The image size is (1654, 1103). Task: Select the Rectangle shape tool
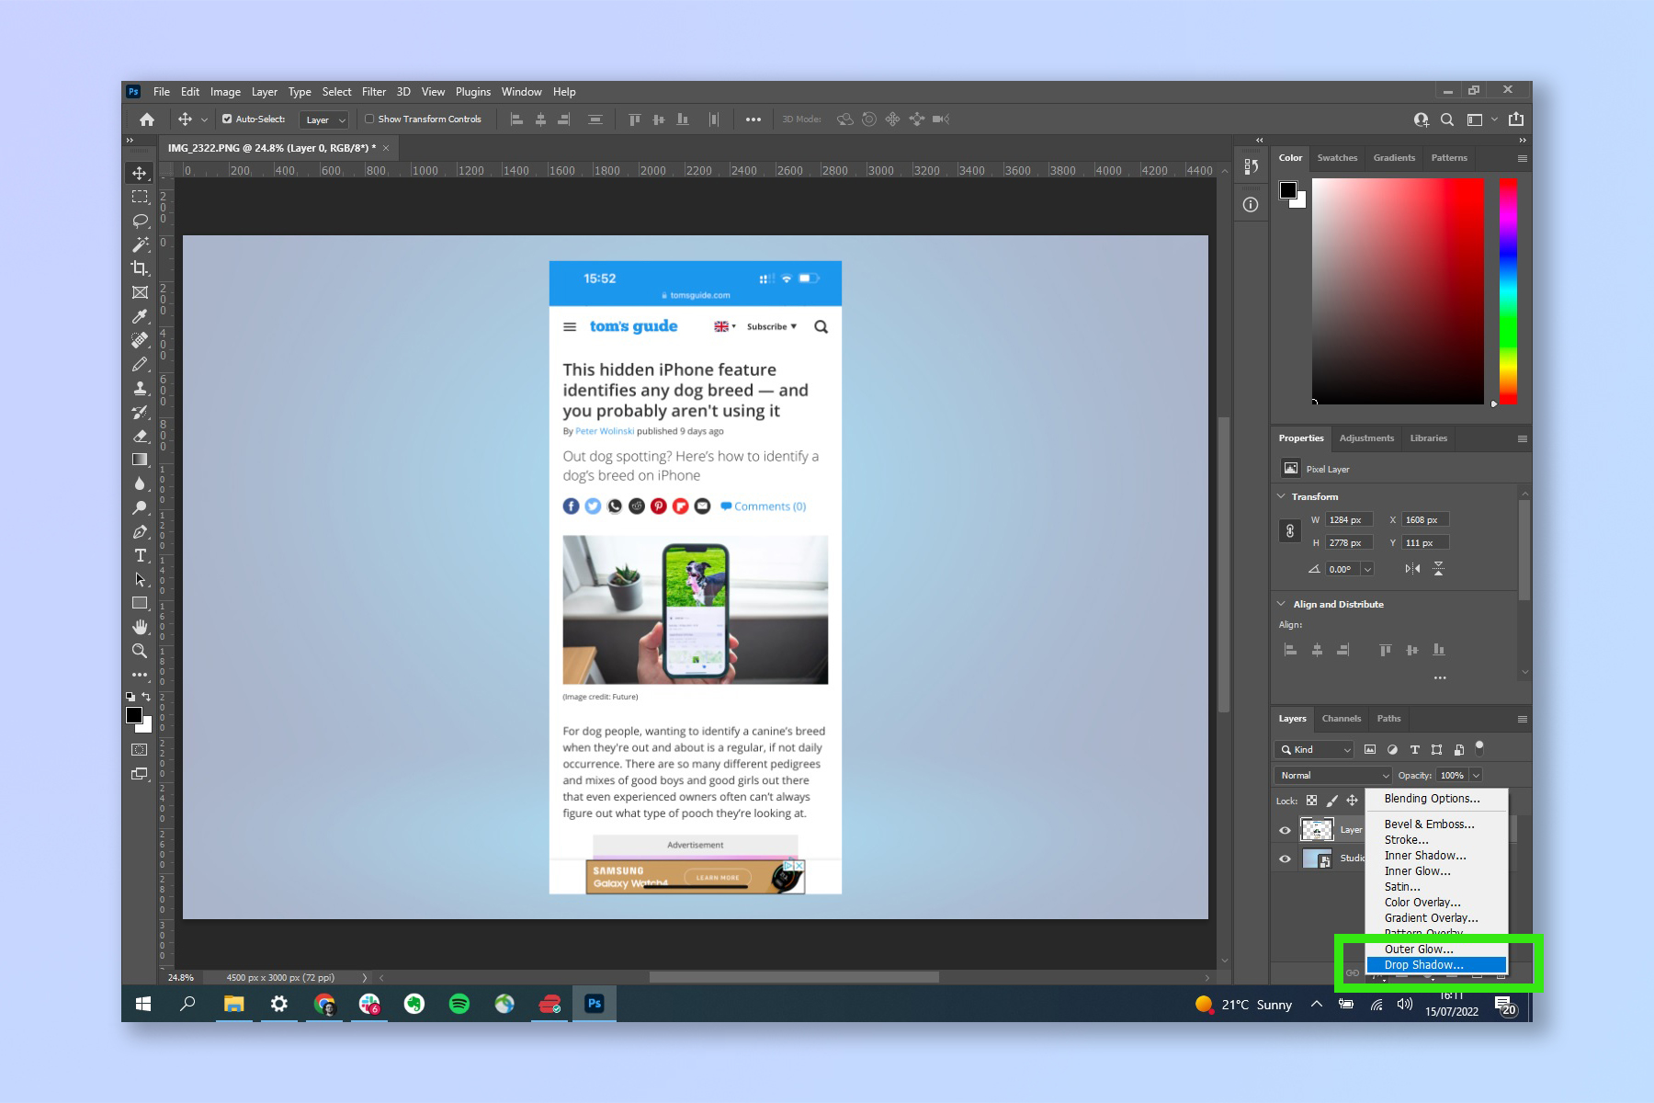[x=140, y=603]
